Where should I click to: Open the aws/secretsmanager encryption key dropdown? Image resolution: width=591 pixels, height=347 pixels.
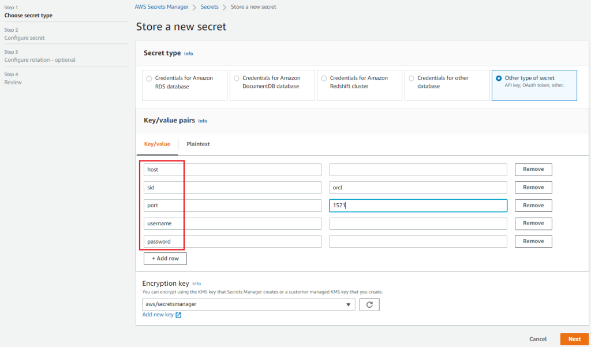[248, 304]
